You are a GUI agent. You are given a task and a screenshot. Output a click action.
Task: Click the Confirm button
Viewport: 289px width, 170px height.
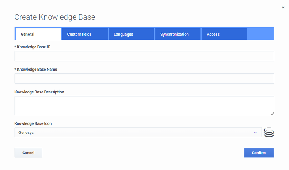click(x=259, y=153)
